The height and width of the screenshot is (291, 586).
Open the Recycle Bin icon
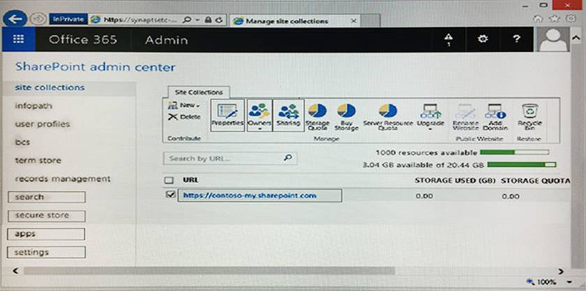(x=531, y=115)
